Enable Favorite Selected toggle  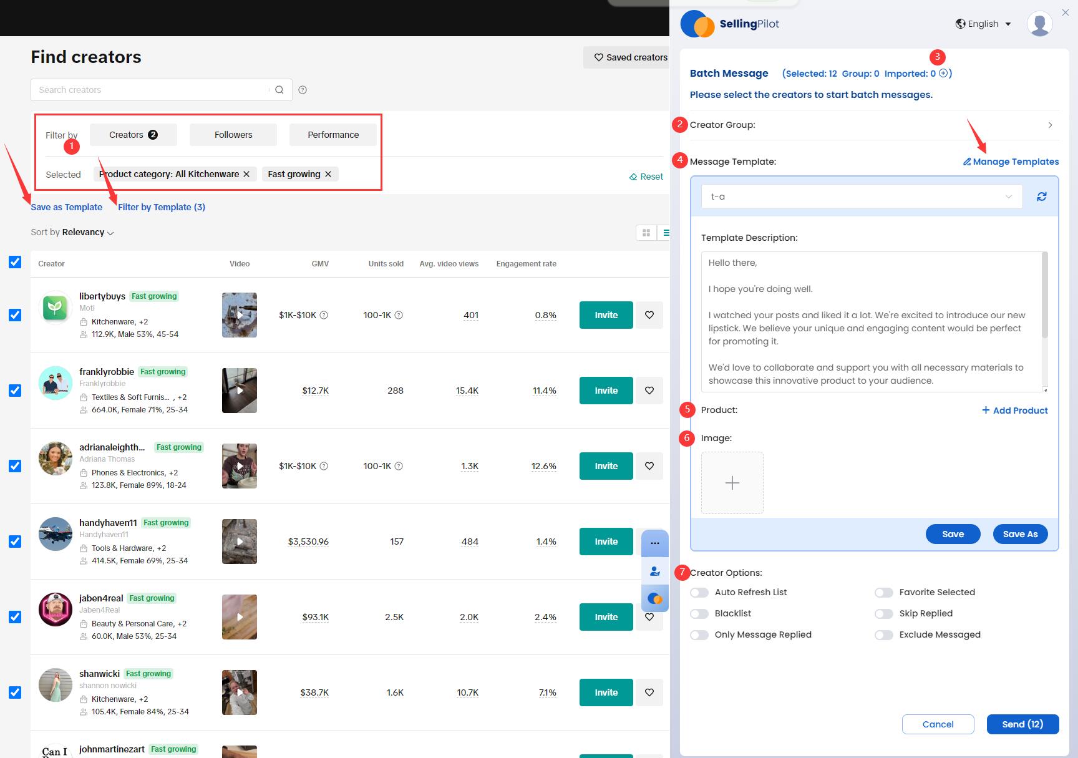[x=884, y=592]
